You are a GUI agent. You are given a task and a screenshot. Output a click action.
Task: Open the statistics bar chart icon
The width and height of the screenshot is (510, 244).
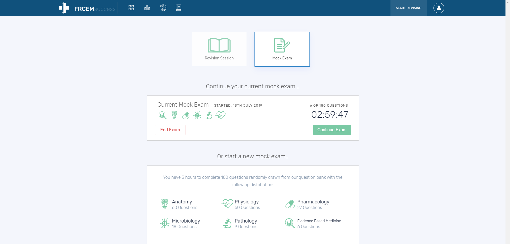pyautogui.click(x=147, y=8)
